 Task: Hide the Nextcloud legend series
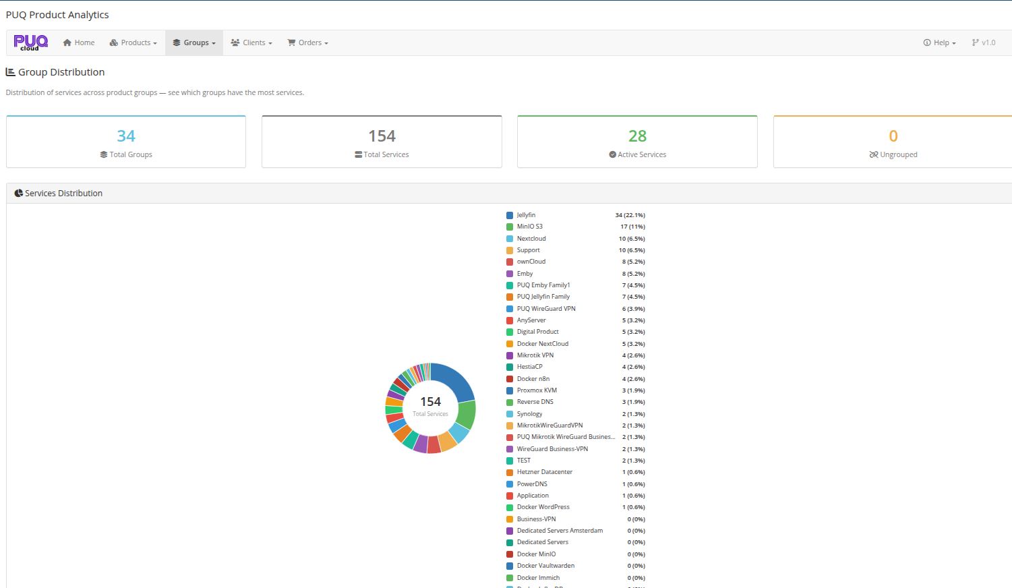(531, 239)
